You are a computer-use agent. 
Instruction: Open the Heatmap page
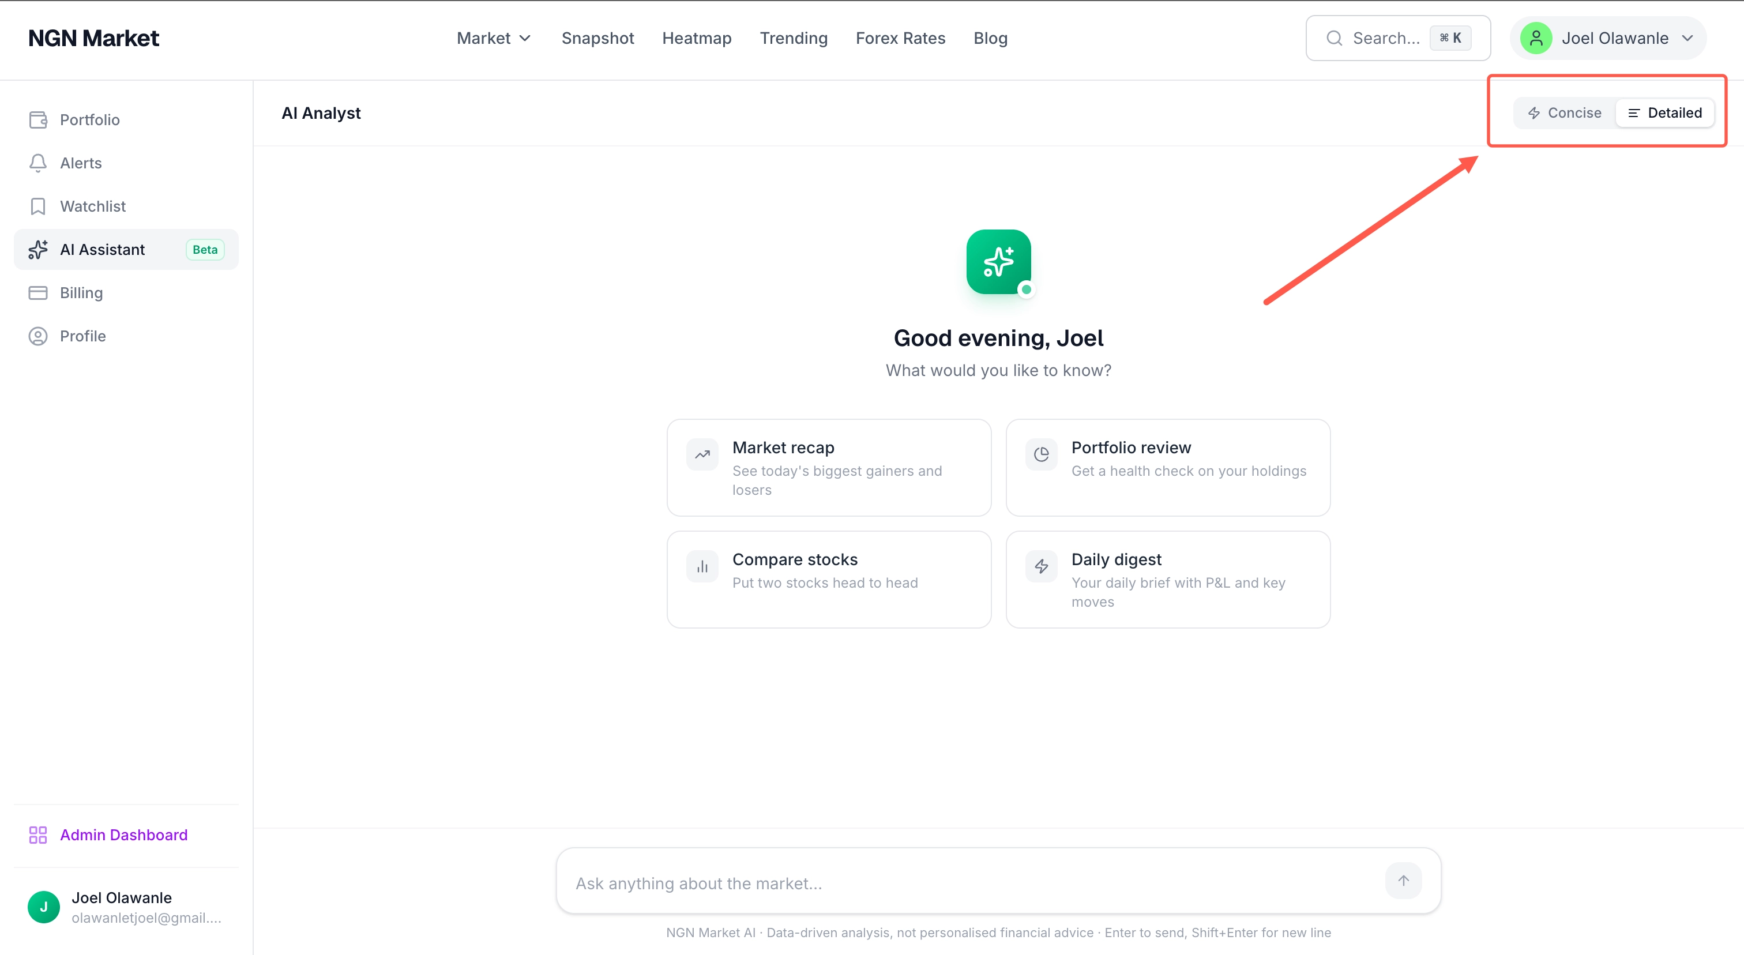click(x=697, y=38)
